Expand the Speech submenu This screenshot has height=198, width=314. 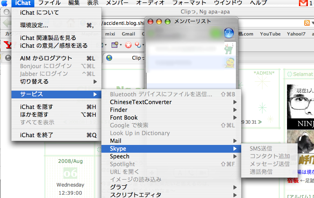pos(171,156)
